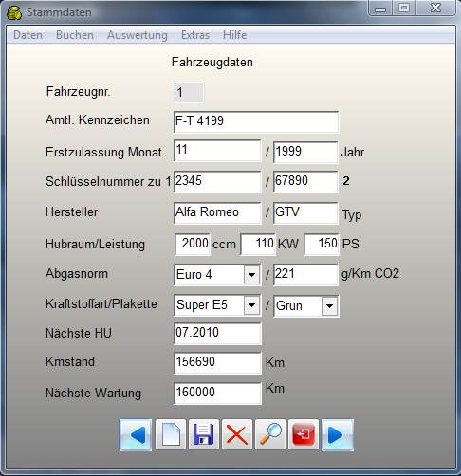Go to previous vehicle with left arrow
The image size is (461, 476).
(136, 435)
